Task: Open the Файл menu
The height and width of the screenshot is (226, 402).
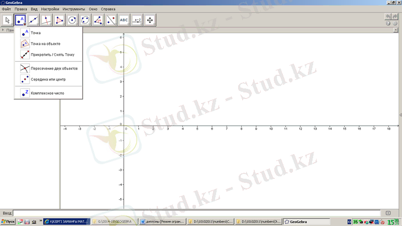Action: pyautogui.click(x=7, y=9)
